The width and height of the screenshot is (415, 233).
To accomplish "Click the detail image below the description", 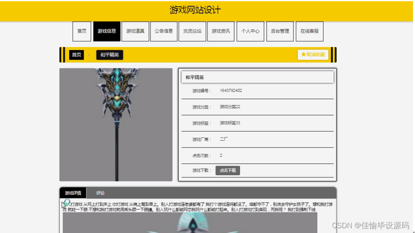I will pos(190,223).
